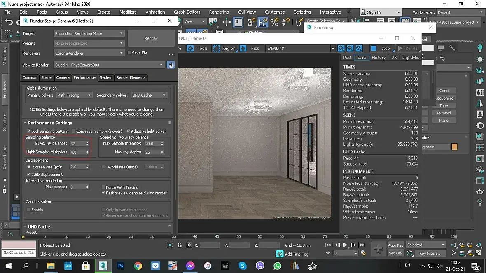Click the lock icon beside View to Render
Screen dimensions: 486x273
pyautogui.click(x=171, y=65)
